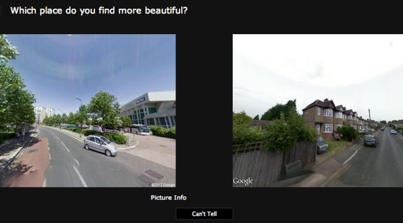Screen dimensions: 403x223
Task: Click the heading 'Which place do you find more beautiful?'
Action: click(99, 10)
